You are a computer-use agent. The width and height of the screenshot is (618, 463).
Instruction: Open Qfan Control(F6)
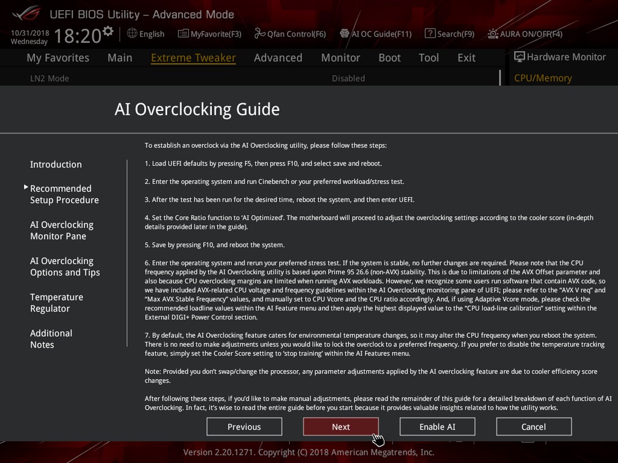[296, 34]
